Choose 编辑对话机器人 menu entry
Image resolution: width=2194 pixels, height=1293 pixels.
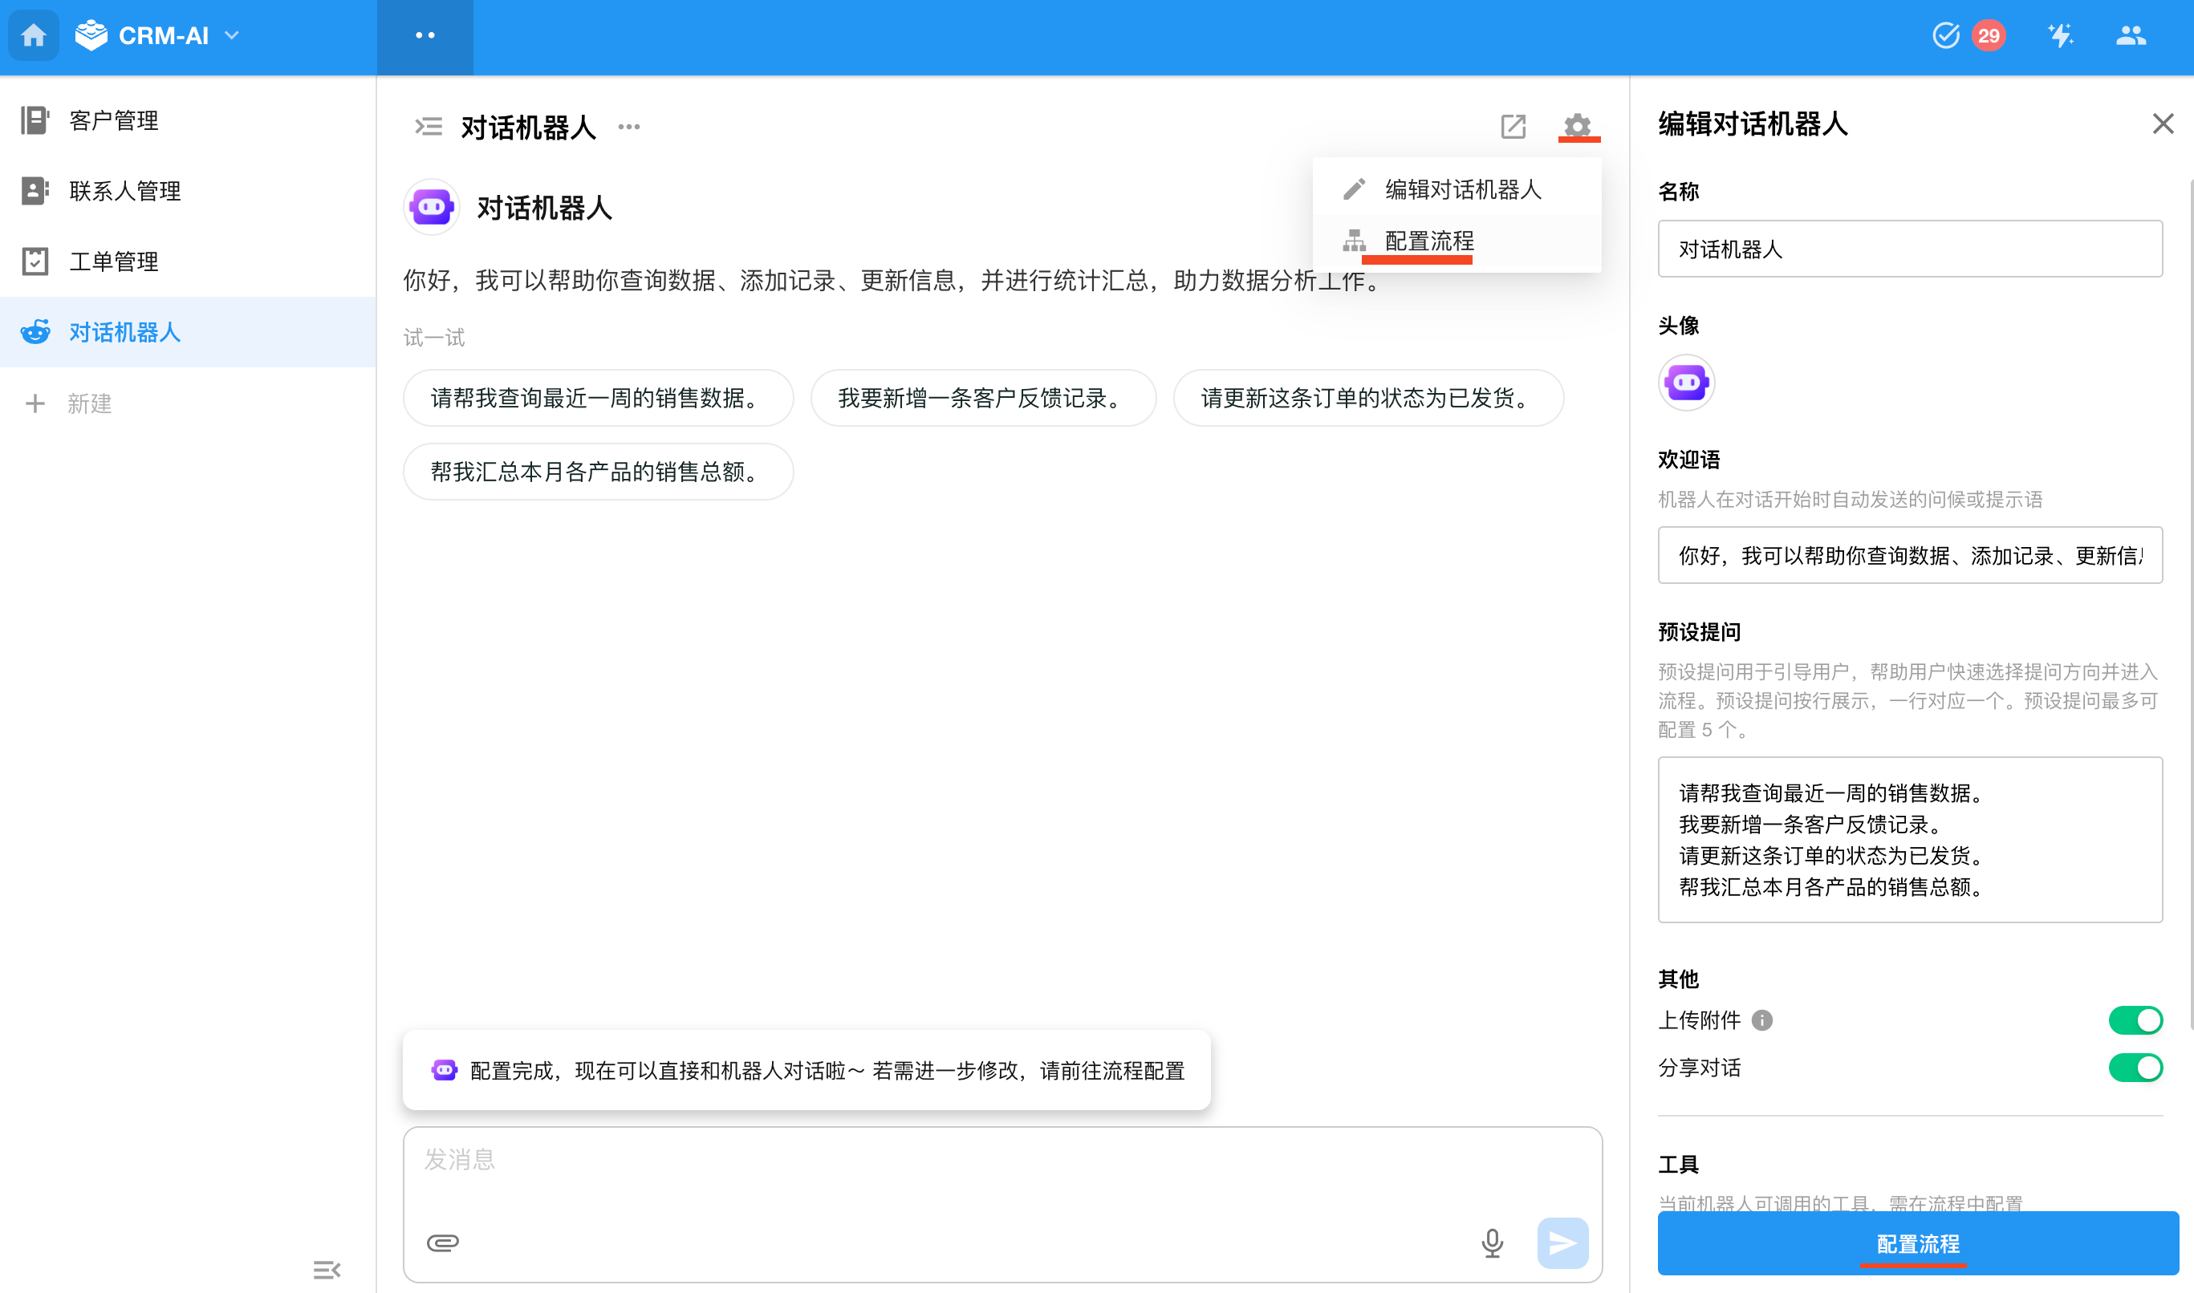pos(1463,189)
